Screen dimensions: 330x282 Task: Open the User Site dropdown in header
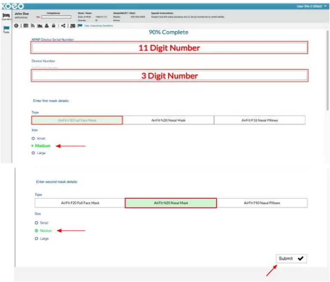pyautogui.click(x=312, y=6)
